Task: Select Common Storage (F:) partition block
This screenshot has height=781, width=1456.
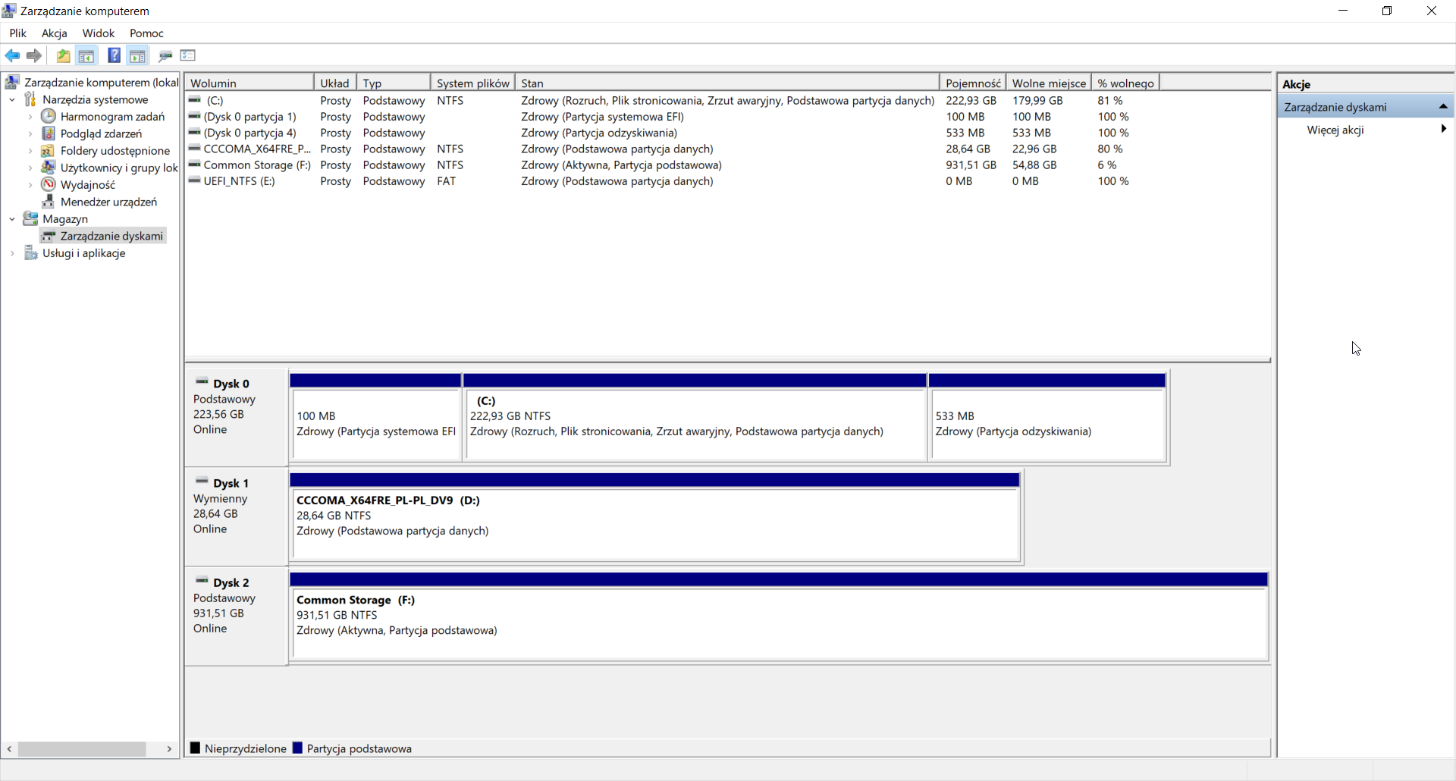Action: click(x=780, y=623)
